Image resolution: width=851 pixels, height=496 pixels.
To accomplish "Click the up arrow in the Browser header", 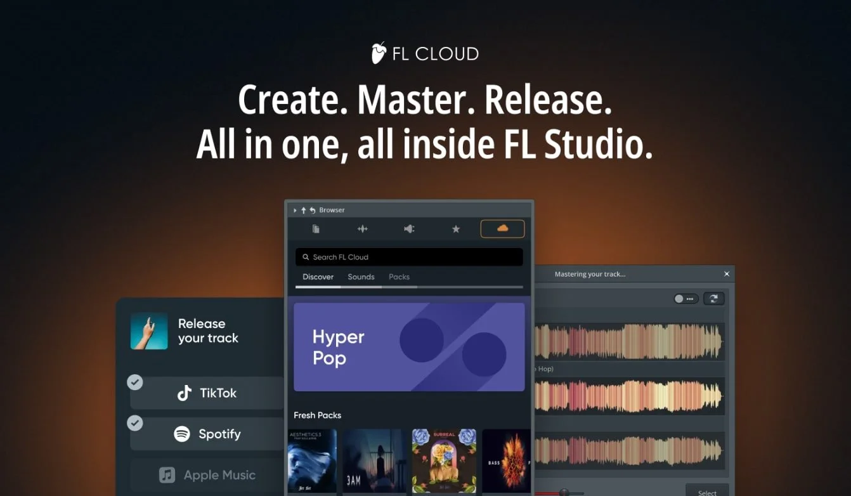I will 303,209.
